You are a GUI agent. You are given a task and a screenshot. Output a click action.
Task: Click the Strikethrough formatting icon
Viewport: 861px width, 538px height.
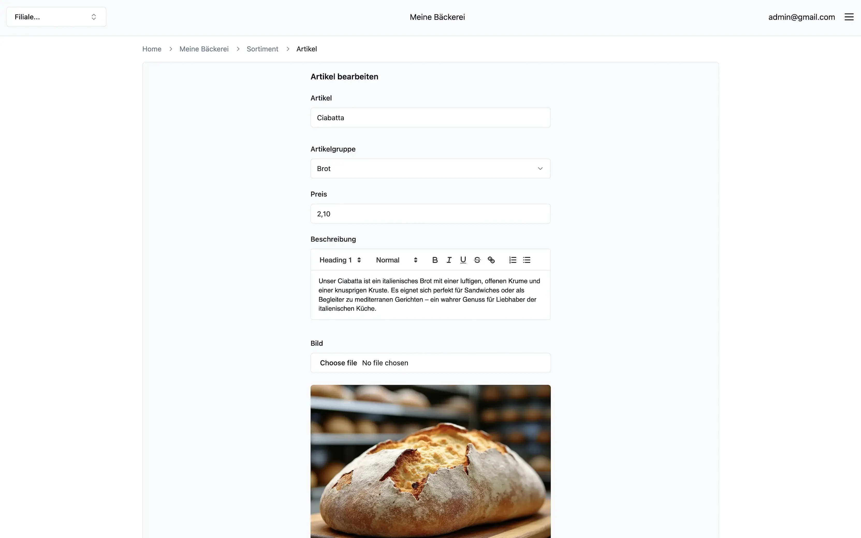[477, 260]
